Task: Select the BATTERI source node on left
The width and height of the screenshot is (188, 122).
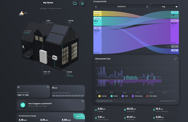Action: 98,21
